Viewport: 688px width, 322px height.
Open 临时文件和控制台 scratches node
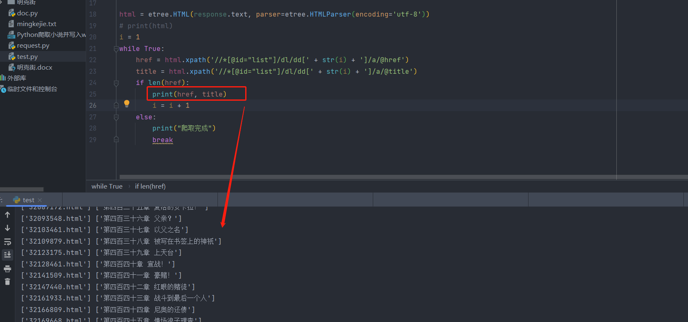pos(29,89)
